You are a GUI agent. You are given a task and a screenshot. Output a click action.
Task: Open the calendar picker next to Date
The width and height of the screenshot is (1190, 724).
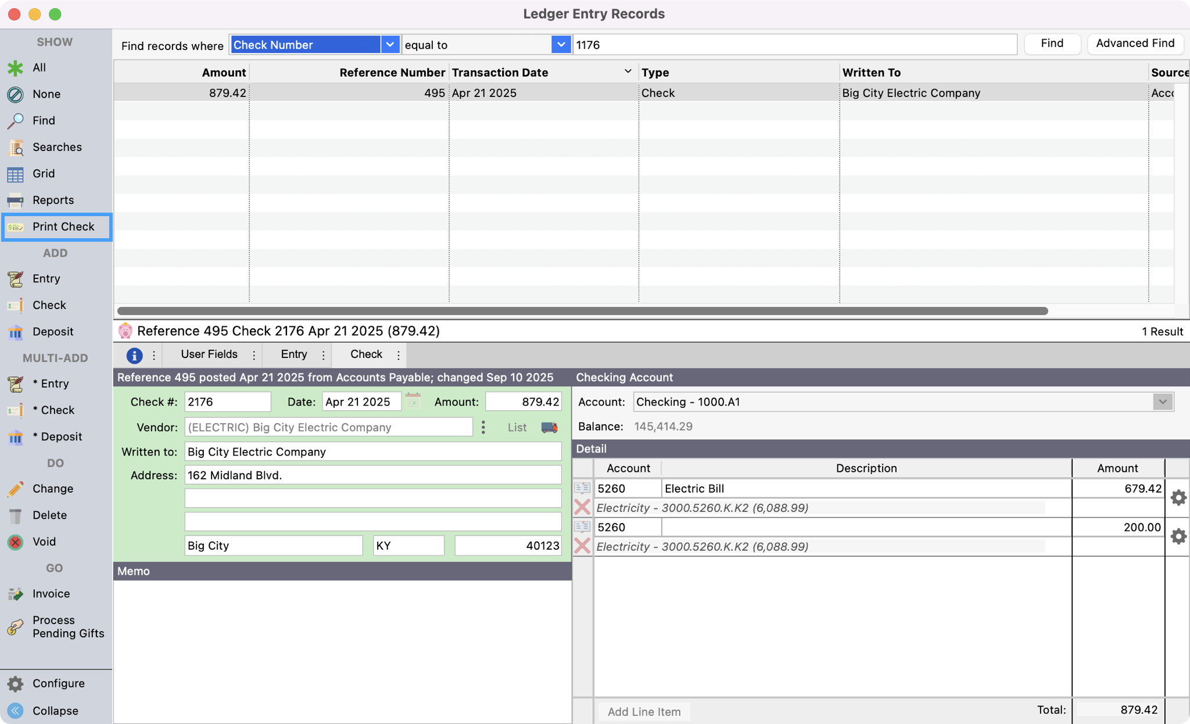coord(413,401)
